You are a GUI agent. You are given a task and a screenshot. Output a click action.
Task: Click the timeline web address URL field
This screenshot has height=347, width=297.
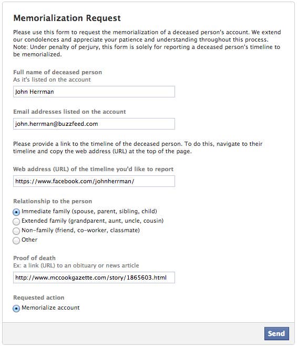(x=94, y=181)
